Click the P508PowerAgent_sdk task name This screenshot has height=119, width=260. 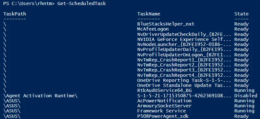pyautogui.click(x=163, y=116)
